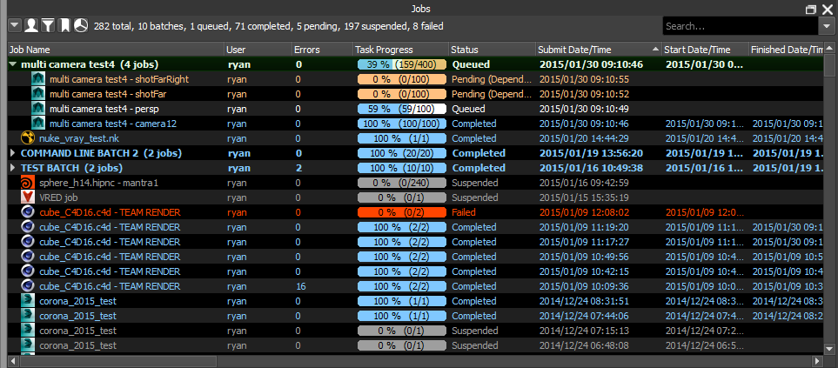The width and height of the screenshot is (838, 368).
Task: Click the bookmark icon in toolbar
Action: coord(64,26)
